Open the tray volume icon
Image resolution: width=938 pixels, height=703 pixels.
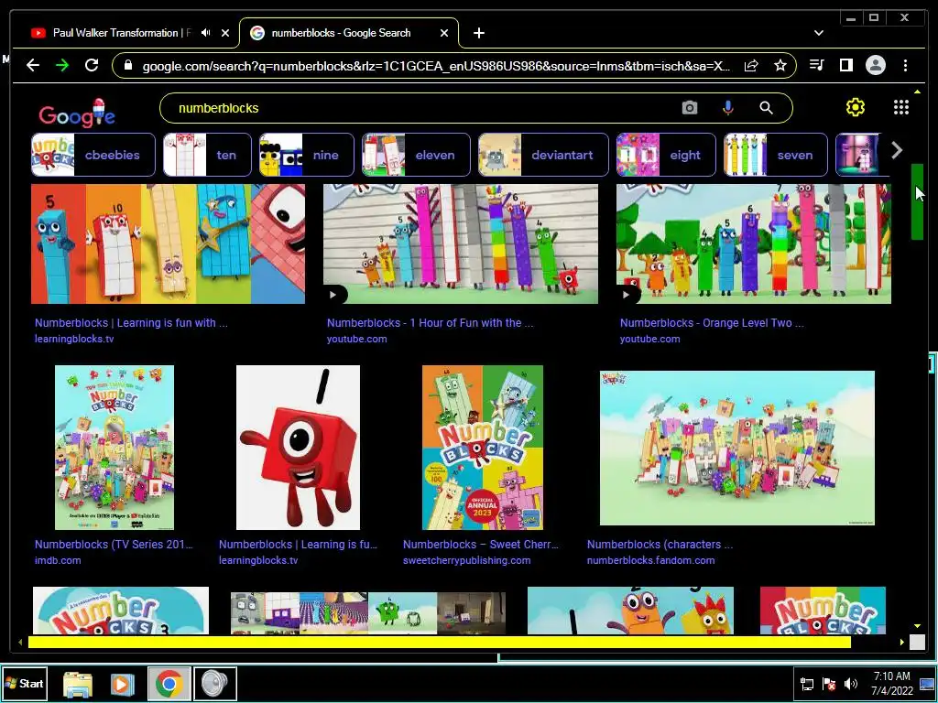851,683
